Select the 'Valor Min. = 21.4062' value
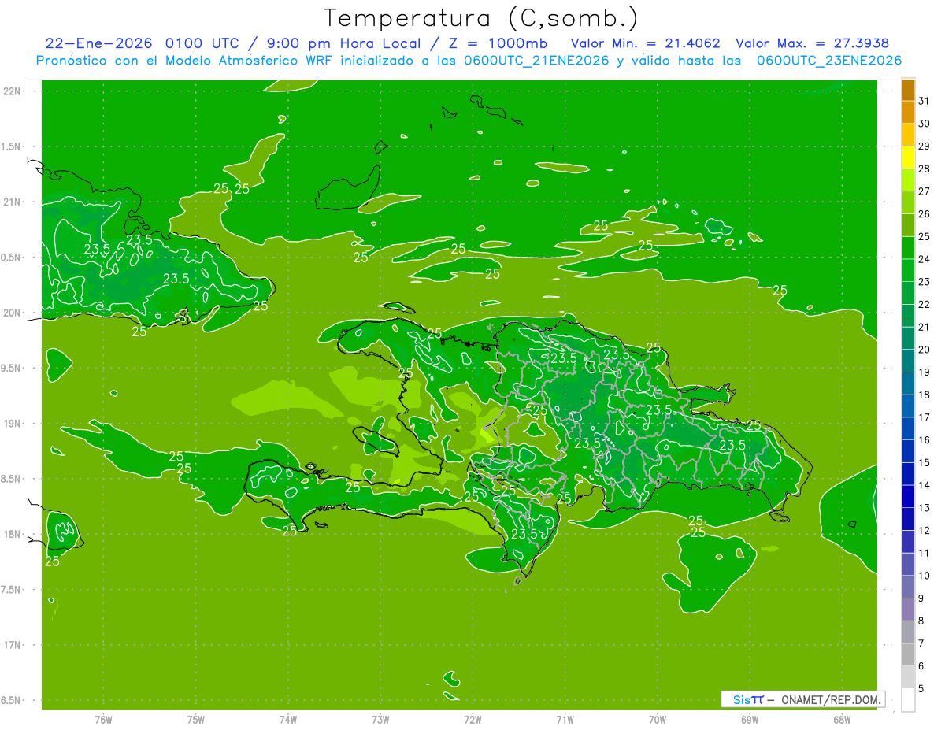This screenshot has height=730, width=945. 645,43
